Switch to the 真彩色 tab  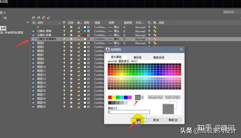click(137, 57)
